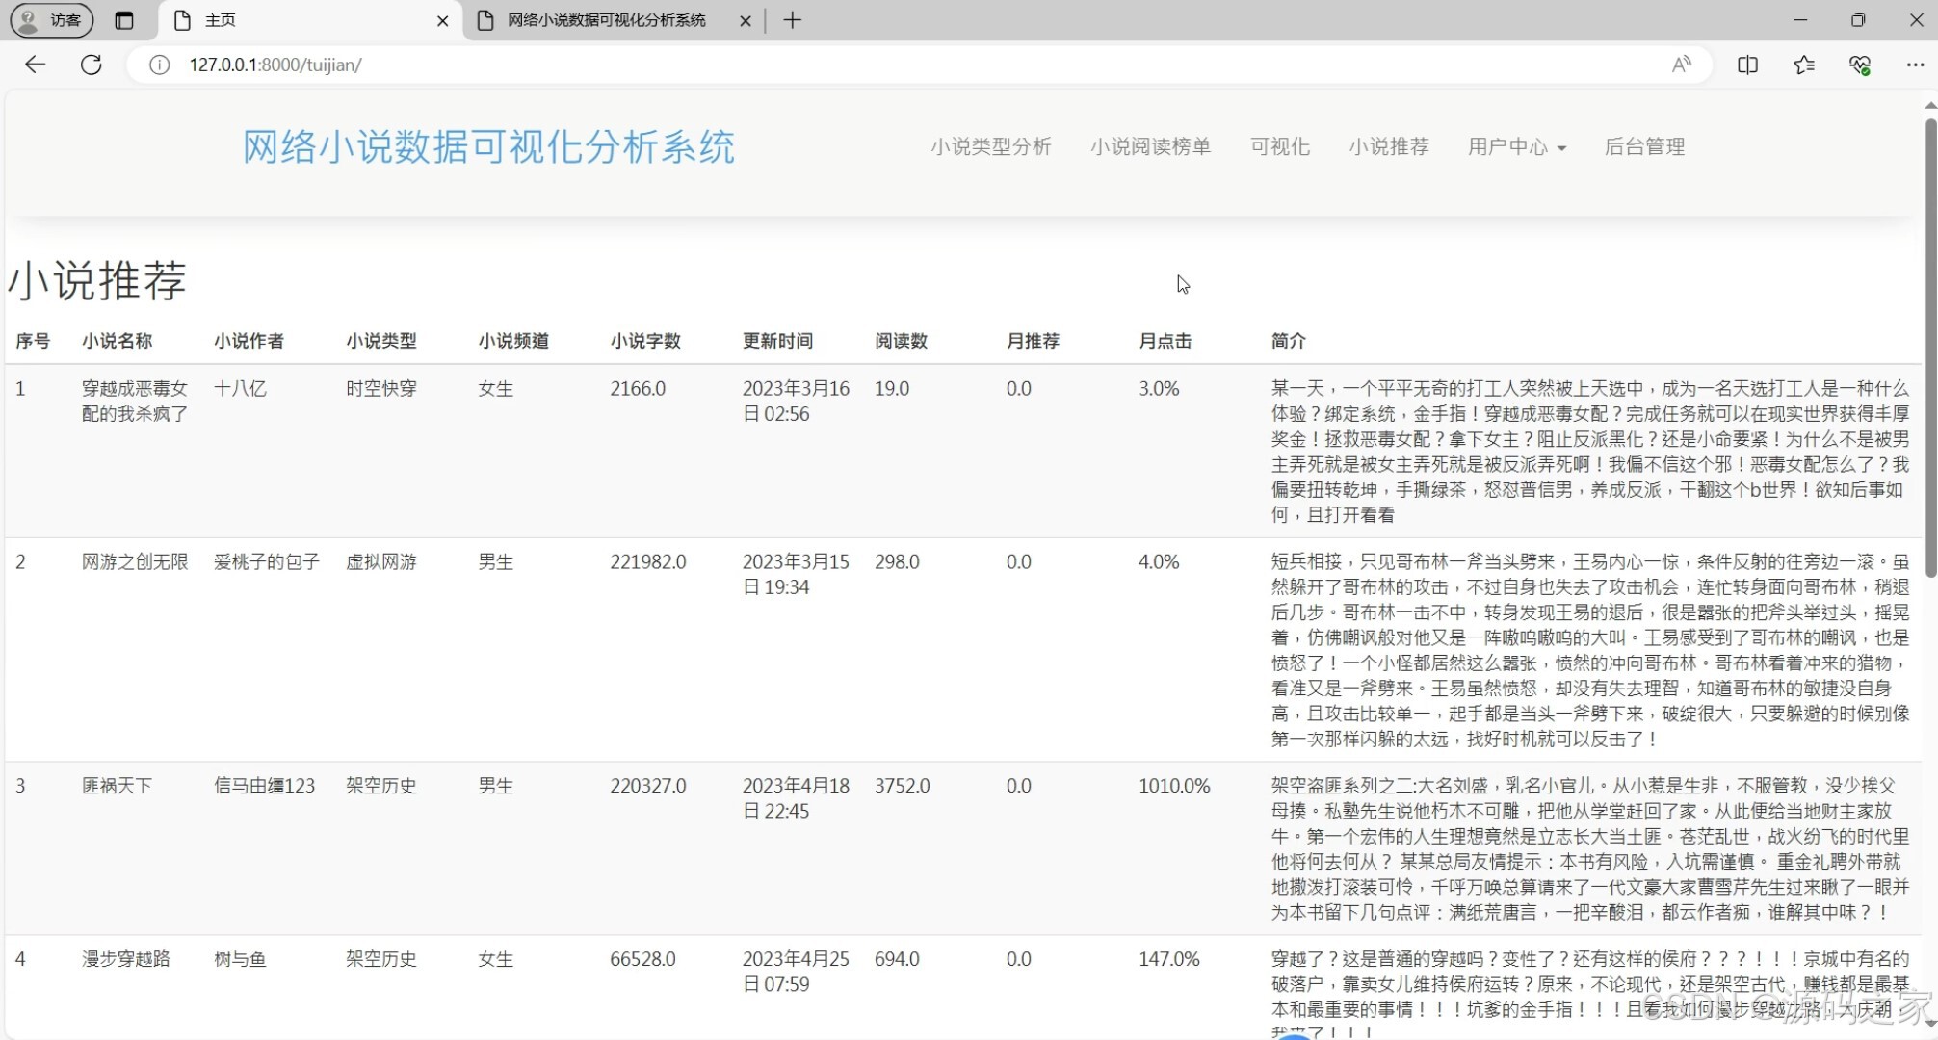The image size is (1938, 1040).
Task: Open the read aloud icon in address bar
Action: click(x=1681, y=65)
